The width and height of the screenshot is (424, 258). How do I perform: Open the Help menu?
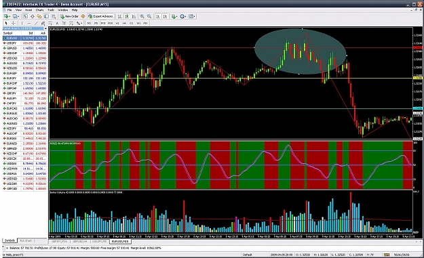click(75, 10)
